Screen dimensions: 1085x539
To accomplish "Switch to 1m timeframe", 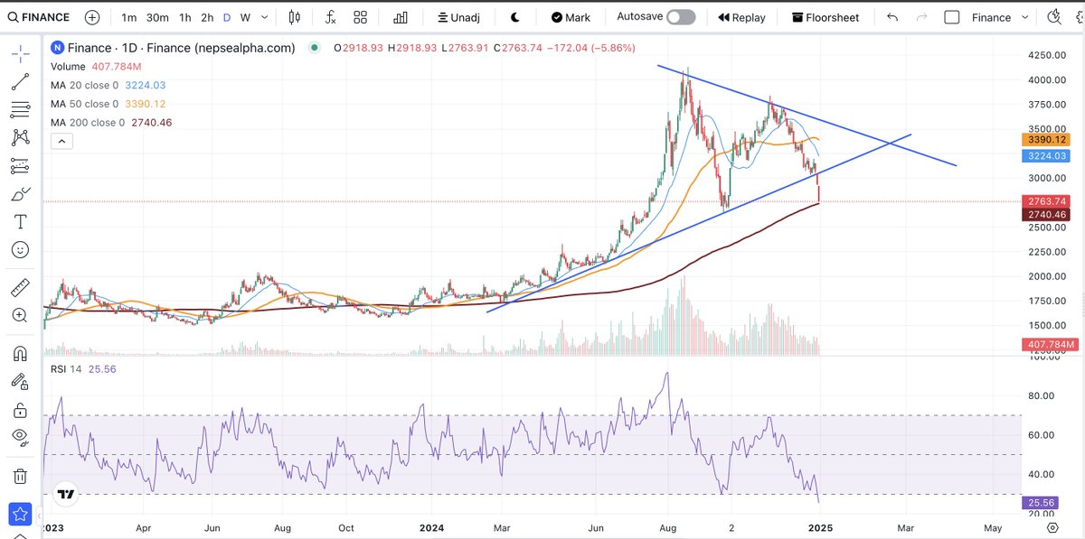I will pyautogui.click(x=129, y=17).
